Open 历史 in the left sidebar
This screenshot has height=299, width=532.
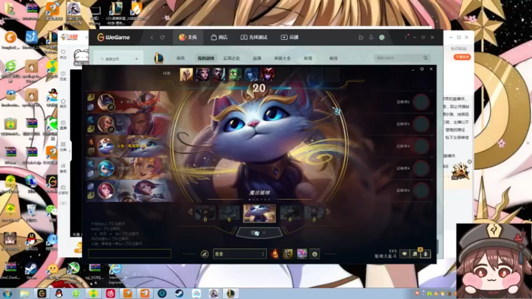point(63,76)
